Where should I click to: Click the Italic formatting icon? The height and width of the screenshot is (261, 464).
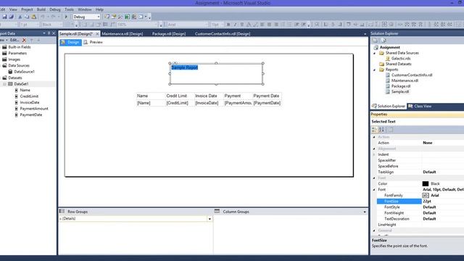[x=235, y=25]
